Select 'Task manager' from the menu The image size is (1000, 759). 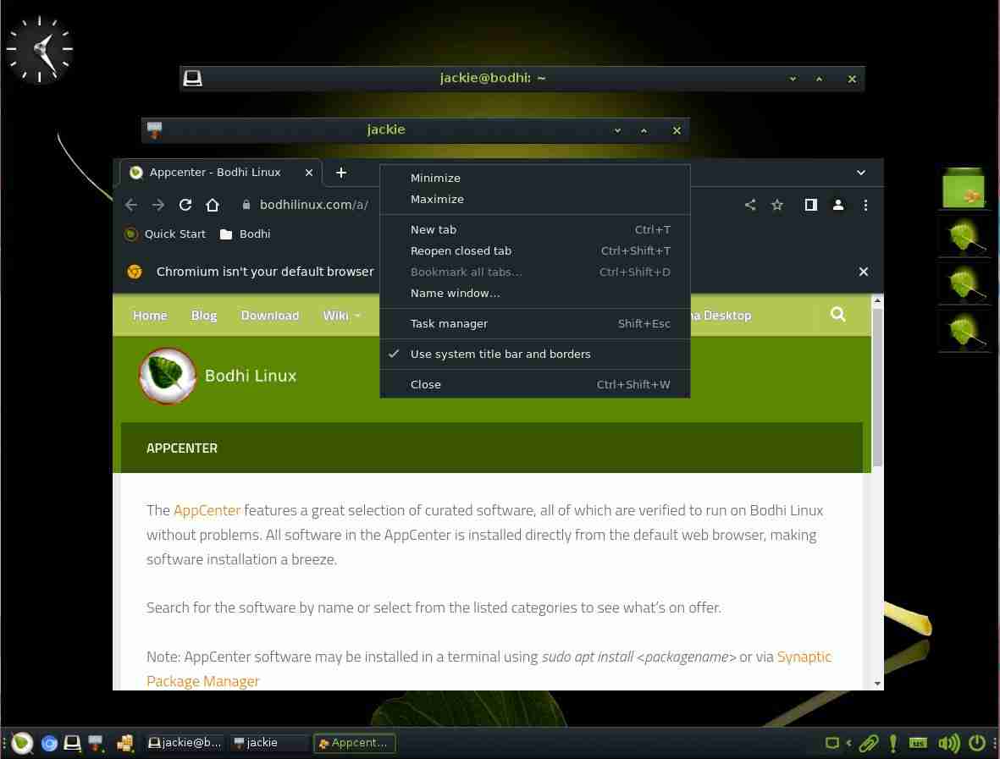pos(449,323)
